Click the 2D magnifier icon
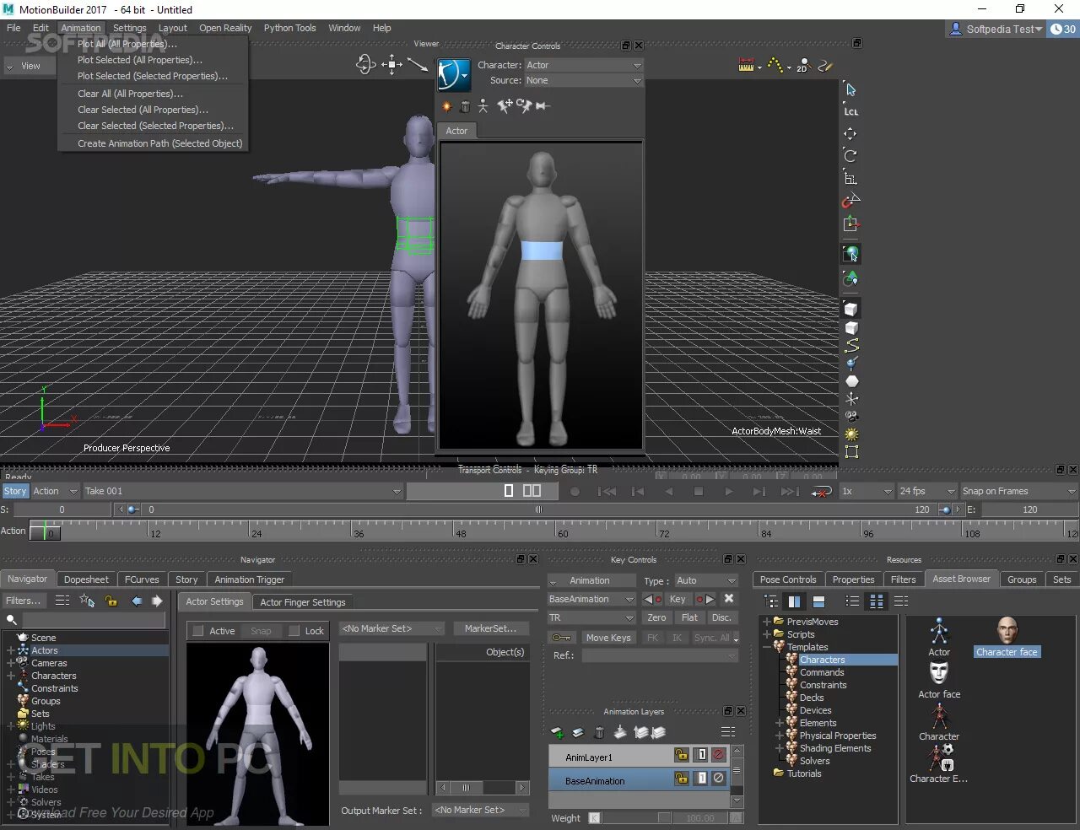 click(x=802, y=65)
